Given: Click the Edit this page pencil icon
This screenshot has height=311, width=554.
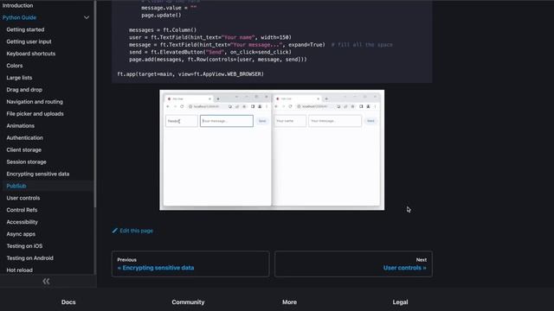Looking at the screenshot, I should point(115,231).
